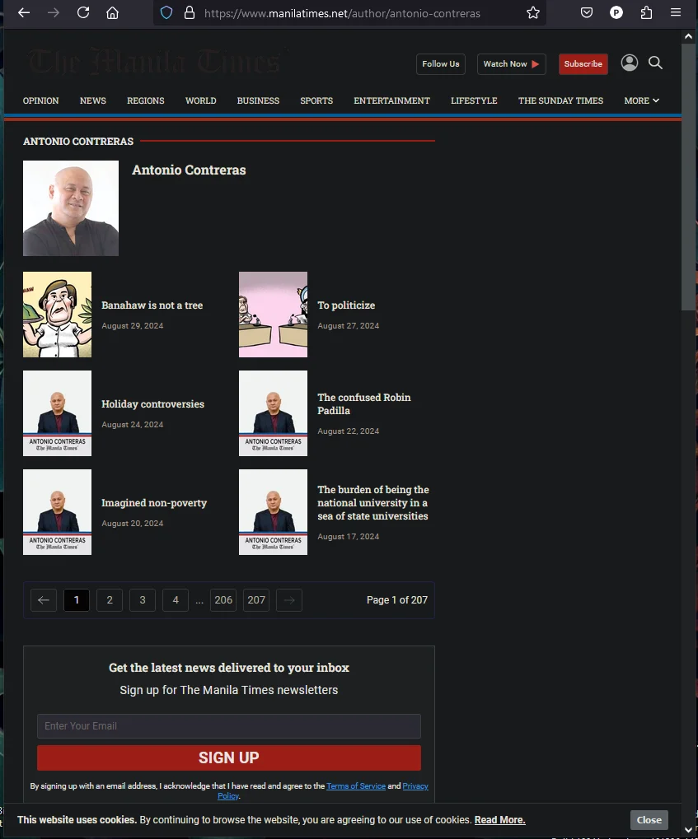Open the Terms of Service link
This screenshot has height=839, width=698.
[x=356, y=786]
